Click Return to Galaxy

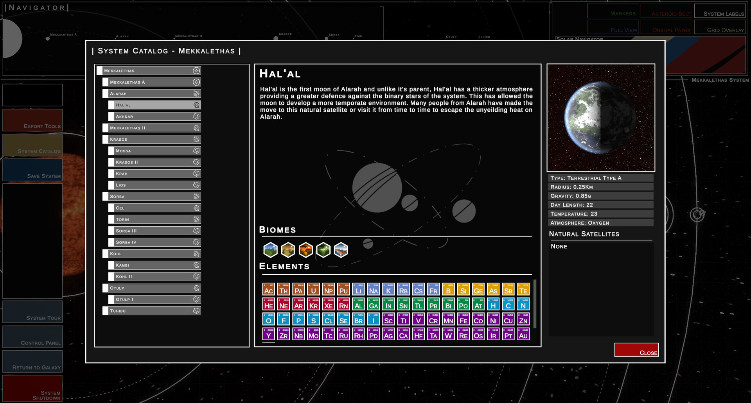pyautogui.click(x=32, y=361)
